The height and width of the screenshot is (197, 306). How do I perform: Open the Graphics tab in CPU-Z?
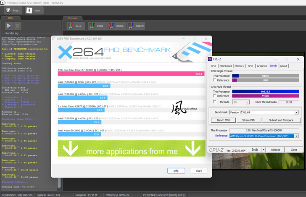click(262, 66)
